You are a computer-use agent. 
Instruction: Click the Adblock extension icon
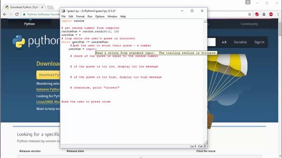271,14
